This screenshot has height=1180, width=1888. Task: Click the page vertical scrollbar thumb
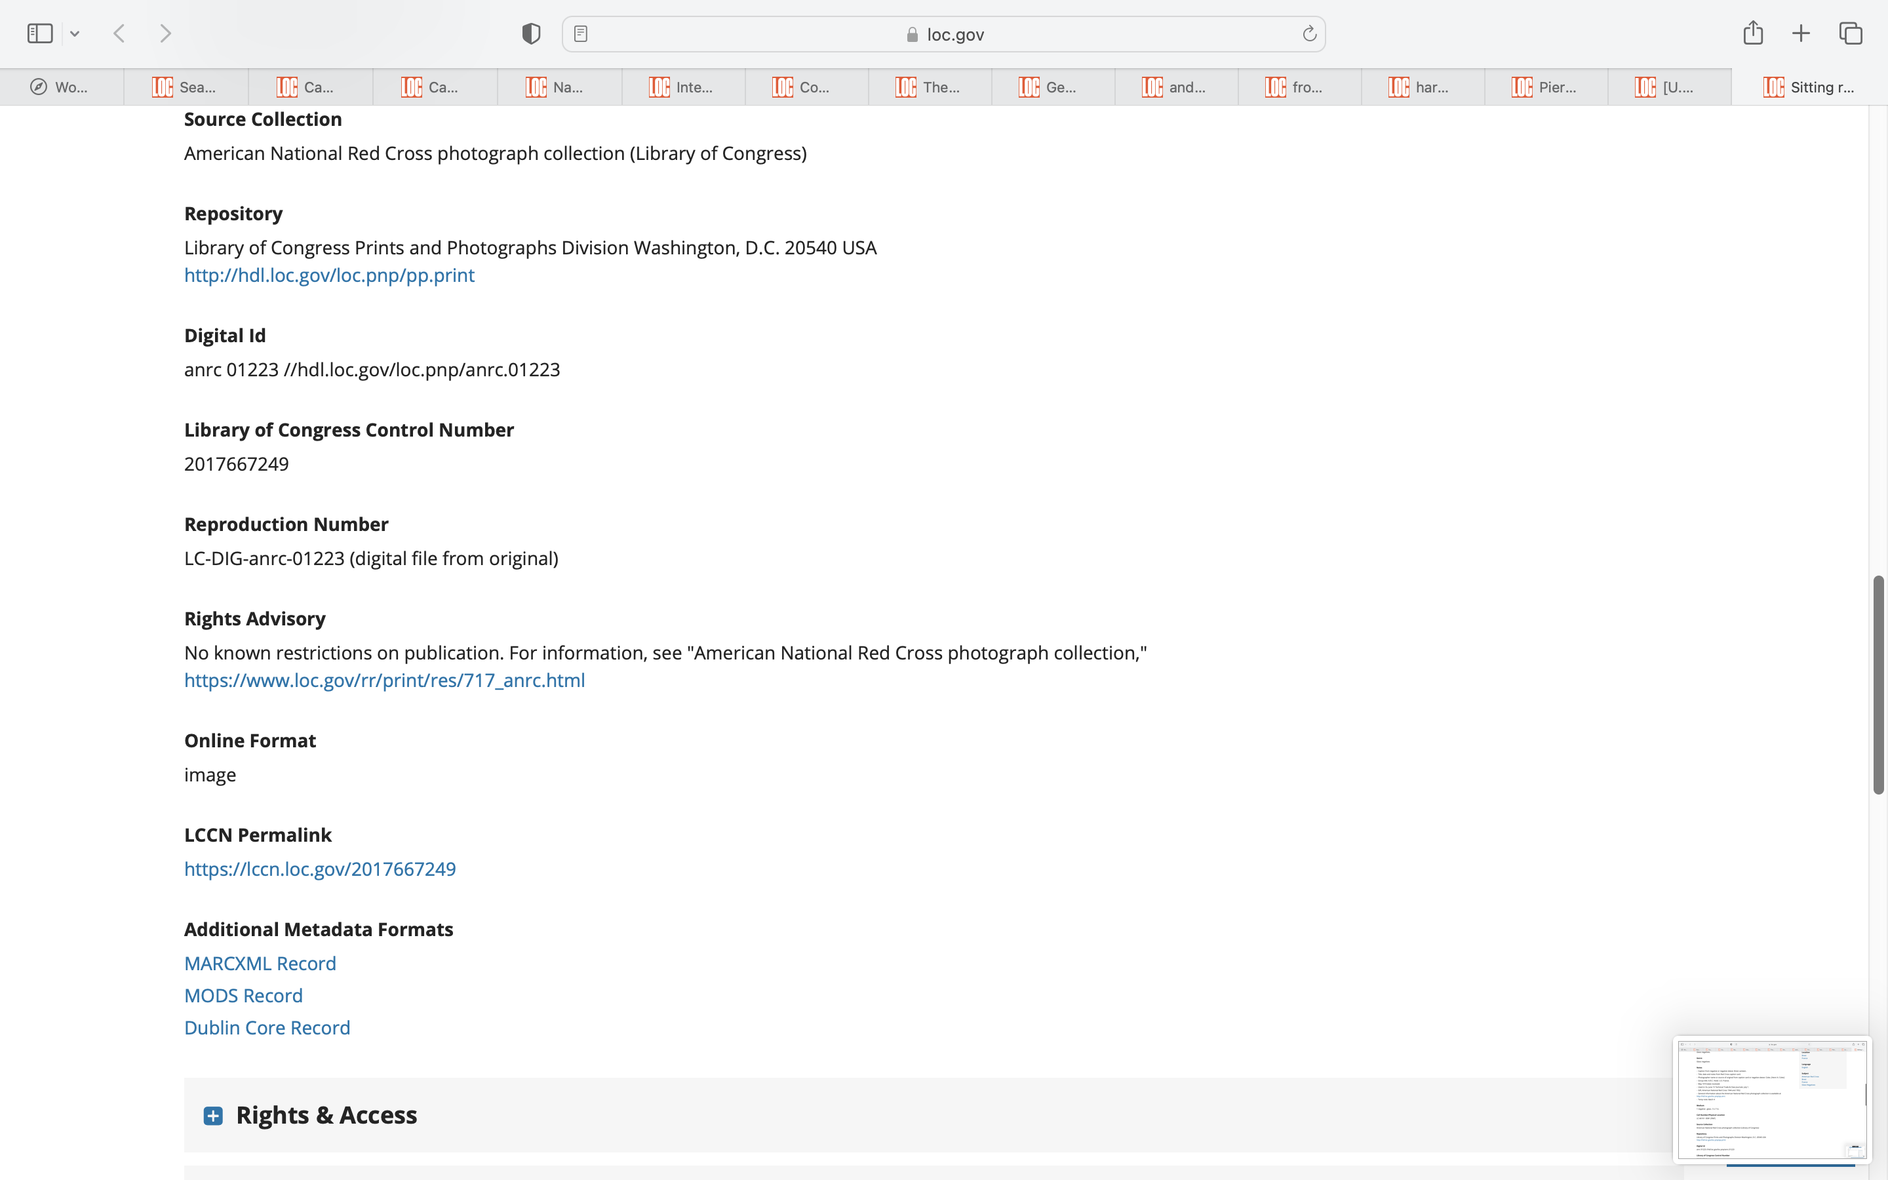[1878, 684]
